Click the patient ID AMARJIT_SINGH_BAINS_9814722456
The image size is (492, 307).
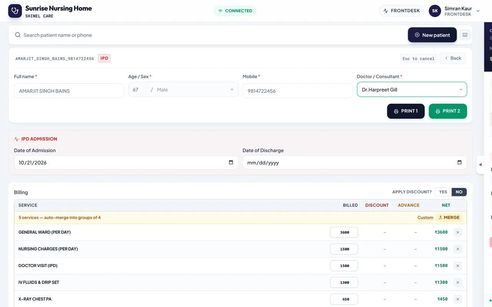[x=55, y=59]
